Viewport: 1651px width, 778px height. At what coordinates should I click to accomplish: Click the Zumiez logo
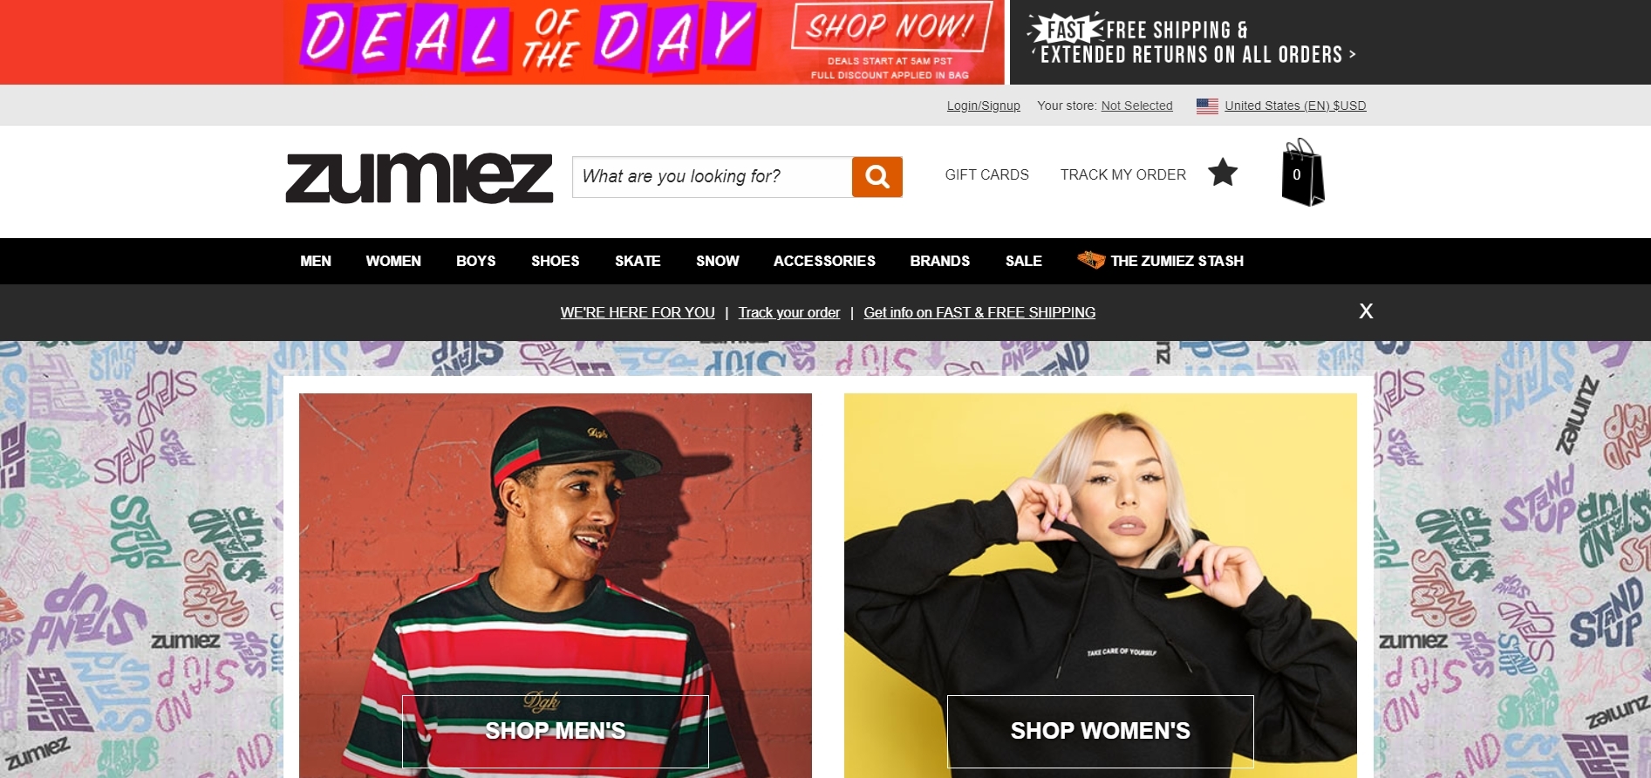pyautogui.click(x=420, y=178)
